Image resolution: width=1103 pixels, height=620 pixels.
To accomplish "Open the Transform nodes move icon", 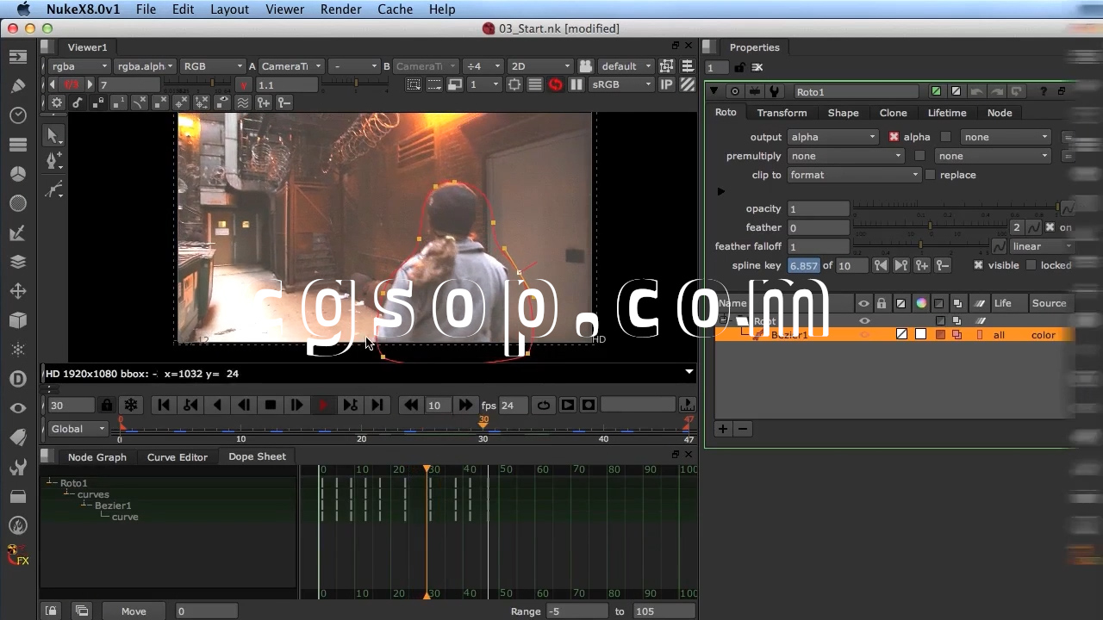I will [18, 291].
